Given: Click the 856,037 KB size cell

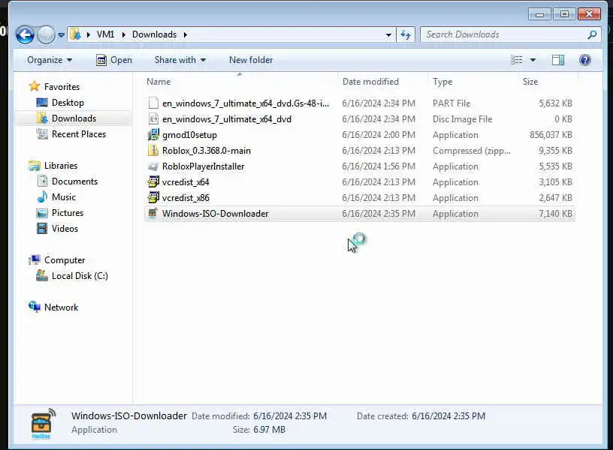Looking at the screenshot, I should (551, 135).
